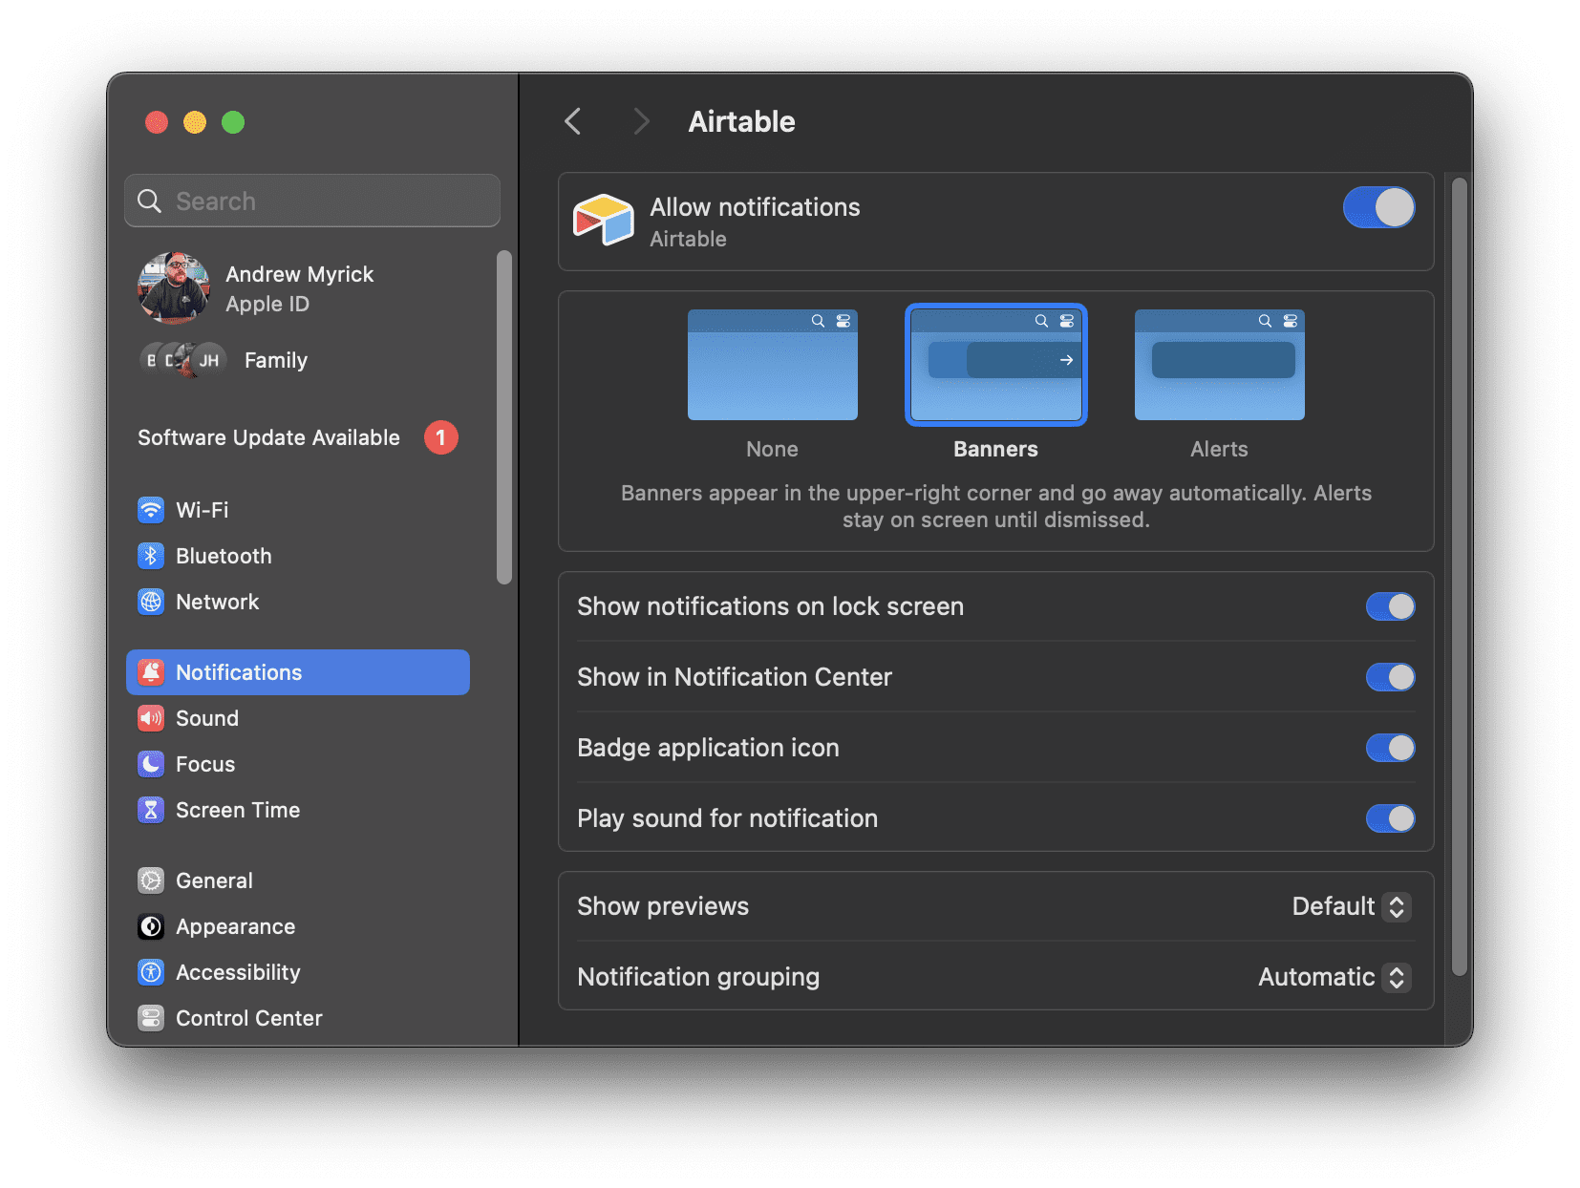Click the sidebar scrollbar
1580x1188 pixels.
point(504,416)
